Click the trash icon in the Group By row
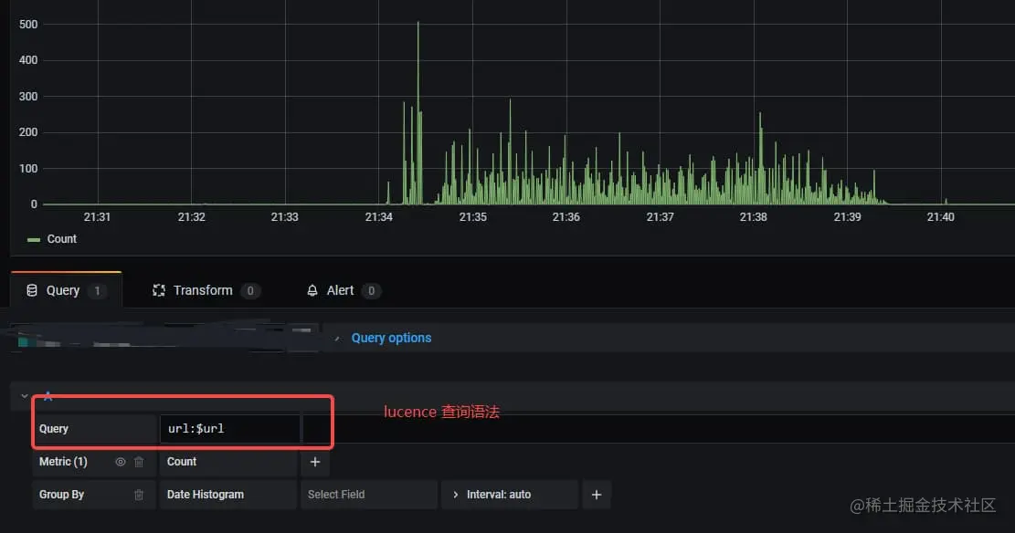Image resolution: width=1015 pixels, height=533 pixels. pyautogui.click(x=139, y=494)
